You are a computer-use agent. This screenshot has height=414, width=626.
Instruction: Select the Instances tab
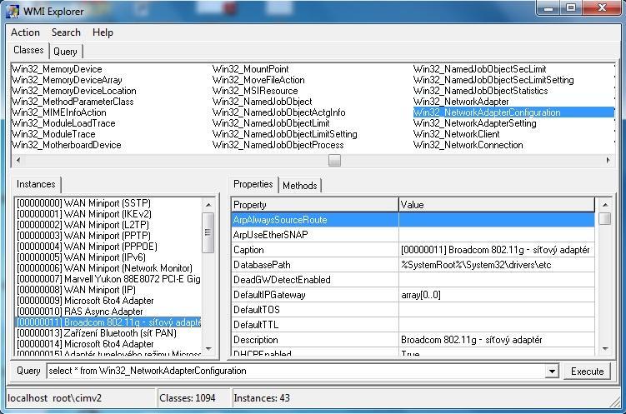pos(36,184)
